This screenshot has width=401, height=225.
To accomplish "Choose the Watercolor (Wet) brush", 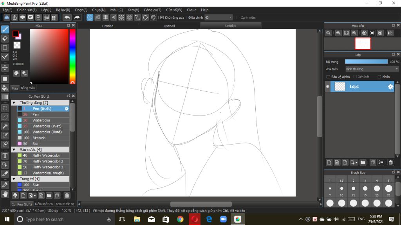I will (x=43, y=126).
